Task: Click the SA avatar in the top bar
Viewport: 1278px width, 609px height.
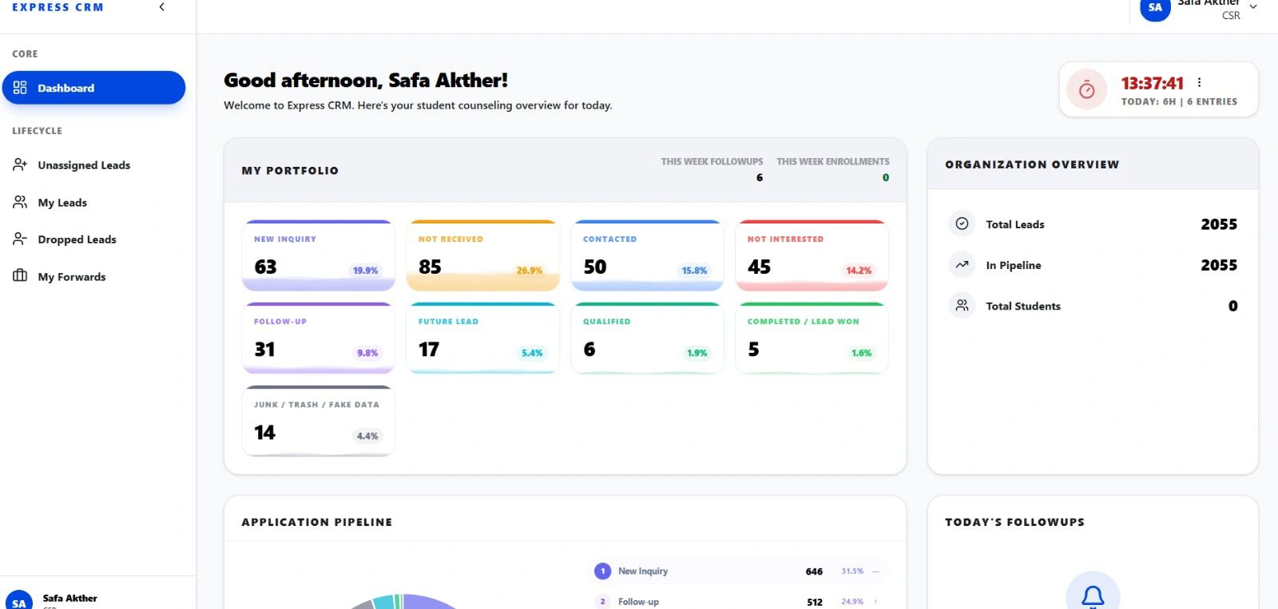Action: [1155, 8]
